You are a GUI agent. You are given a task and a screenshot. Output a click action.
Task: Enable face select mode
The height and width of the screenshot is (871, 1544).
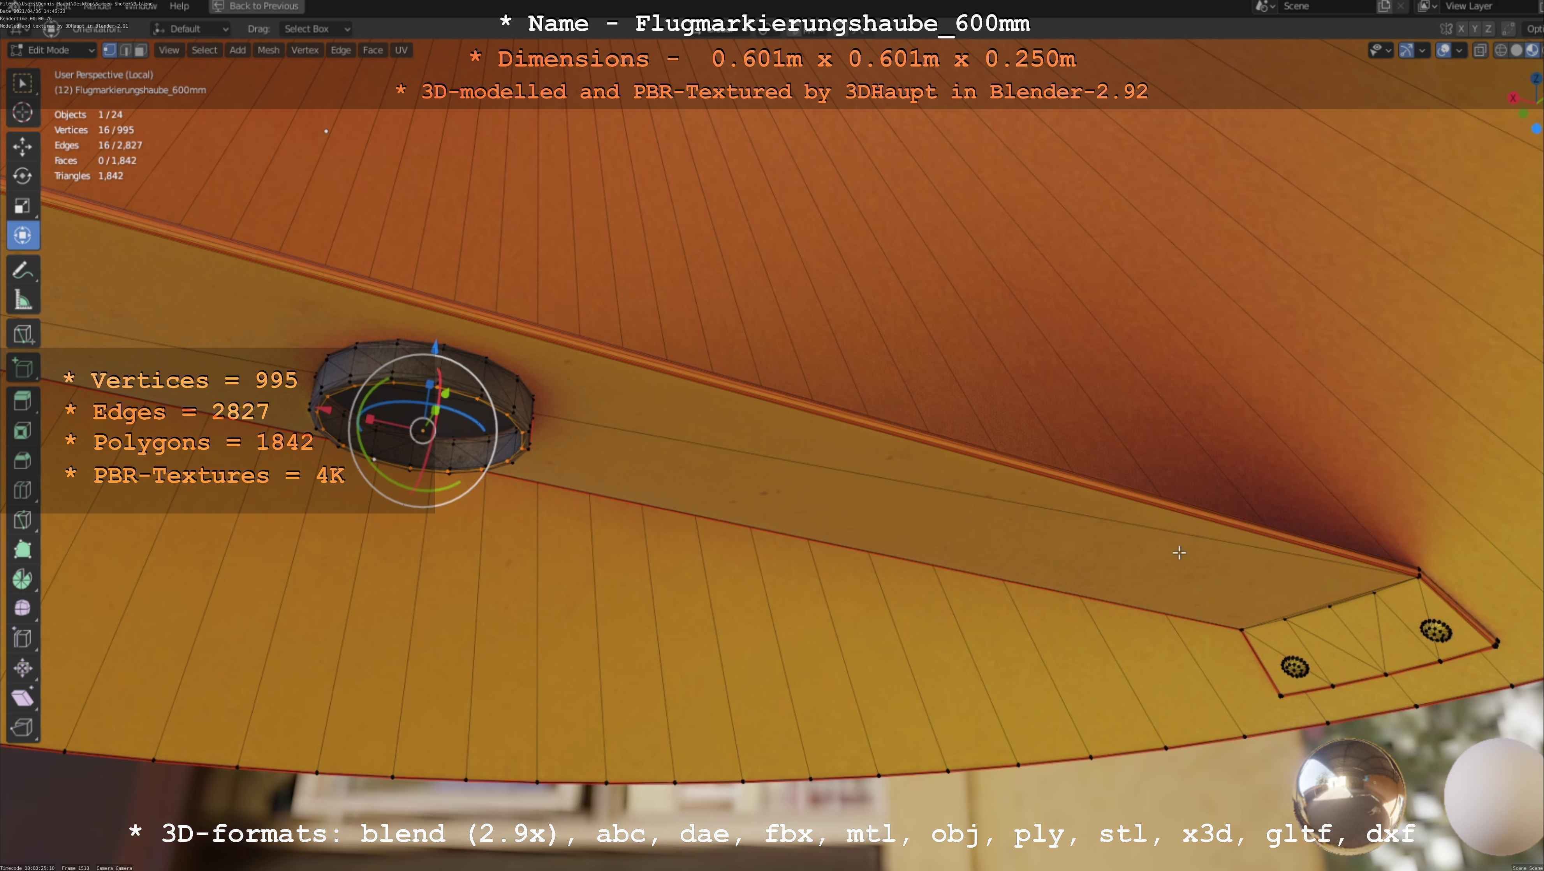point(140,50)
